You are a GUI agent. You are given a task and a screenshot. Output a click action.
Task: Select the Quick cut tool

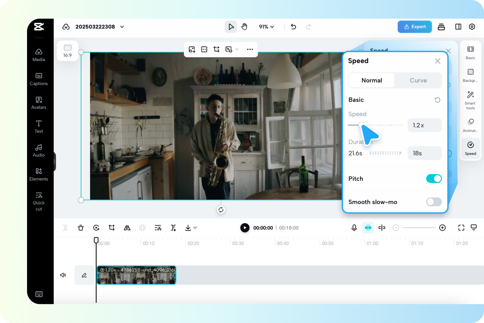(x=39, y=201)
